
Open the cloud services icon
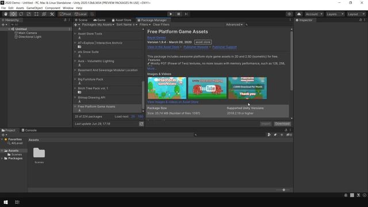pyautogui.click(x=299, y=14)
